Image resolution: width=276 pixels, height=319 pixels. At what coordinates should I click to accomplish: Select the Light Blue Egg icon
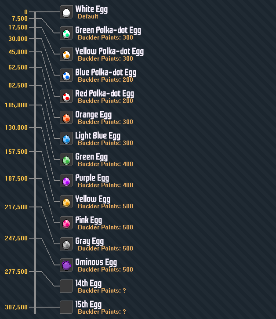pos(66,139)
